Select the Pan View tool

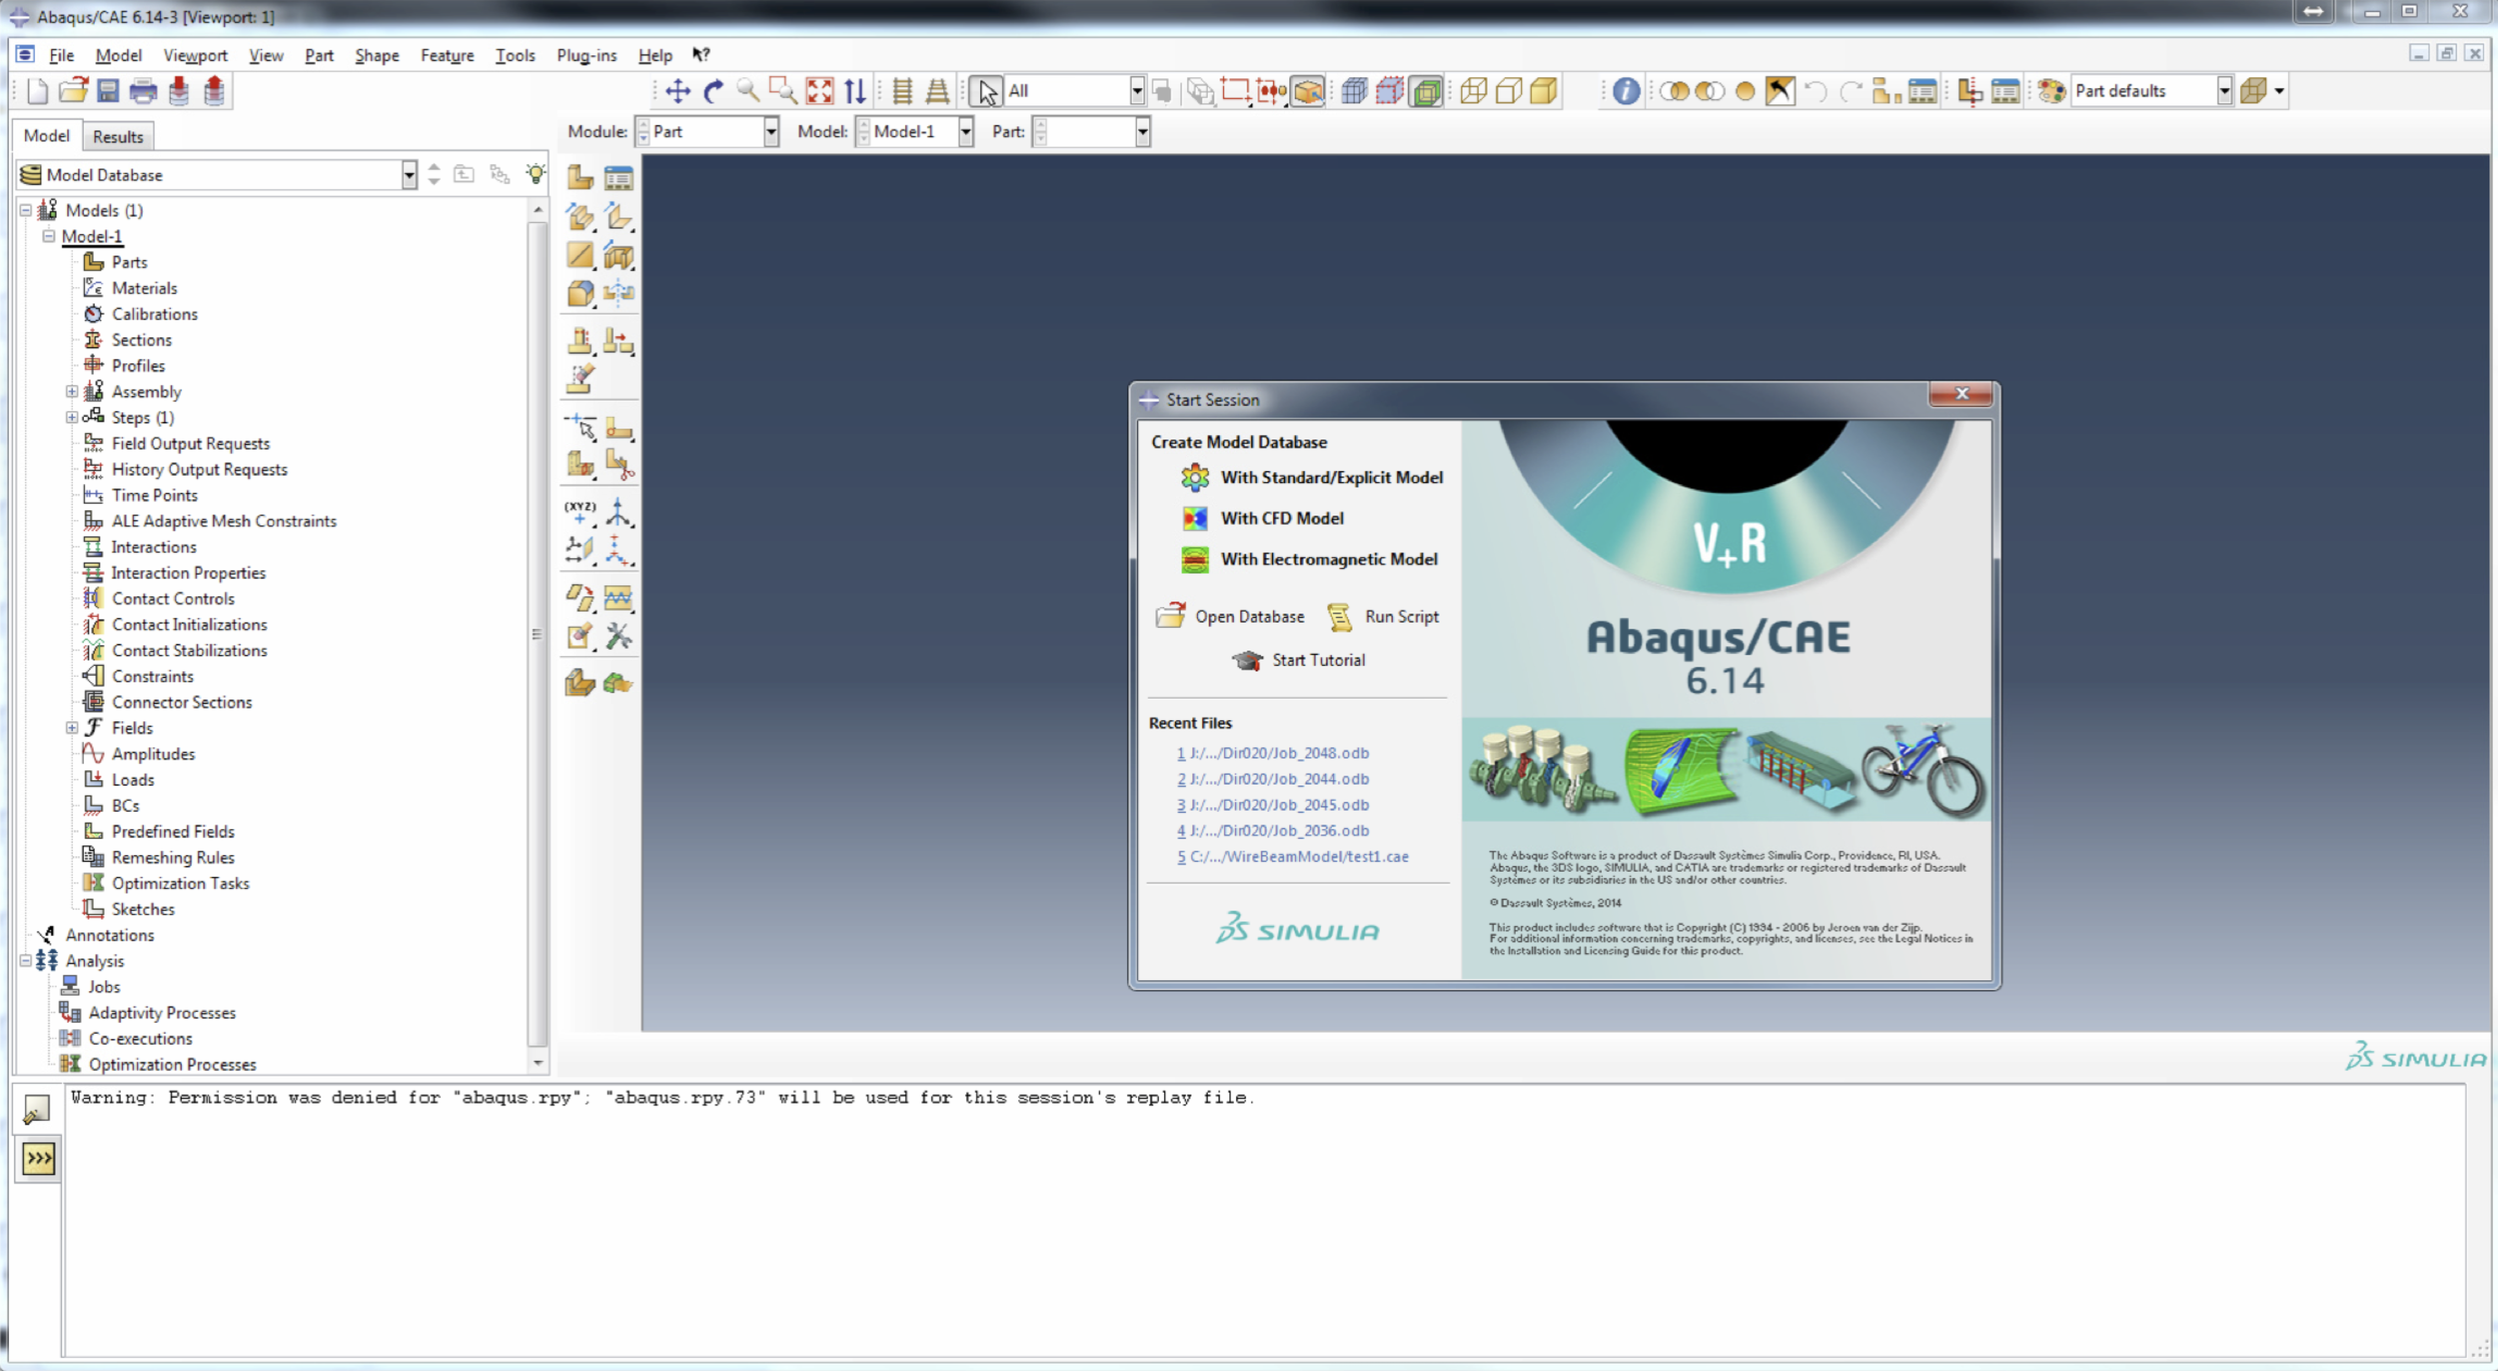pyautogui.click(x=677, y=91)
